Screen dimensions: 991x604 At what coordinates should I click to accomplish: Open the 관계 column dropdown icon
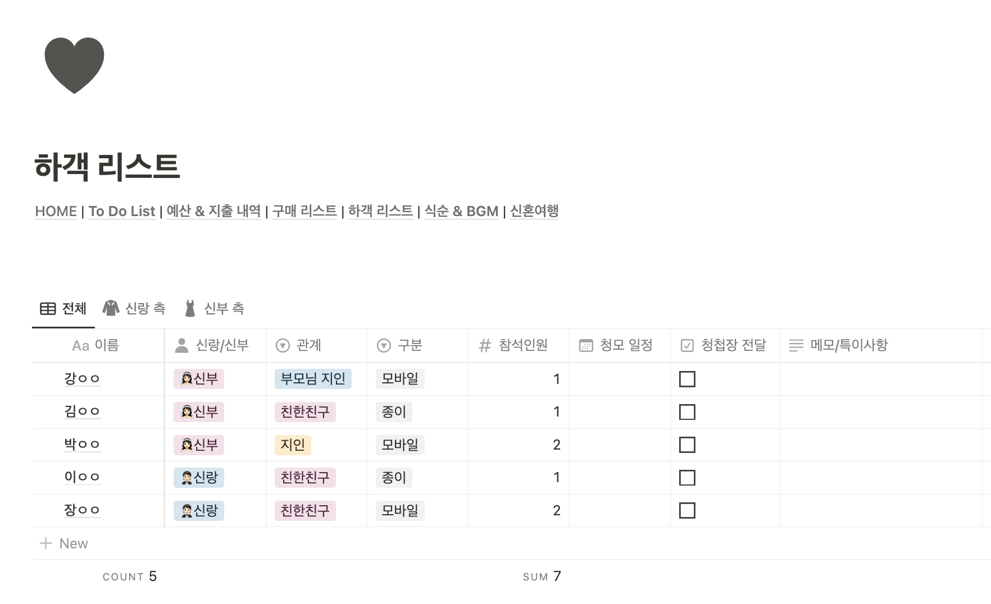tap(283, 345)
